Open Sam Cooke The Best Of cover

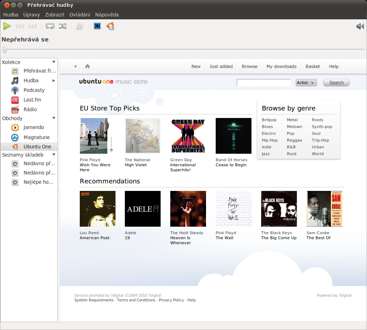(324, 209)
